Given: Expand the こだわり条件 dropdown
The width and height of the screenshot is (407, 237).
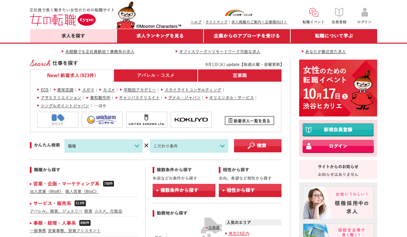Looking at the screenshot, I should click(189, 146).
